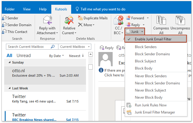The image size is (193, 123).
Task: Expand the Relative Current dropdown
Action: [76, 33]
